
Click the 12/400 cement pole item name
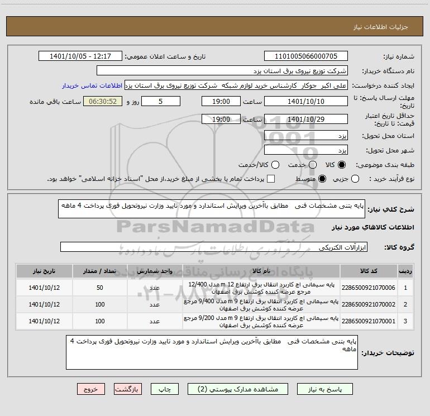coord(261,288)
